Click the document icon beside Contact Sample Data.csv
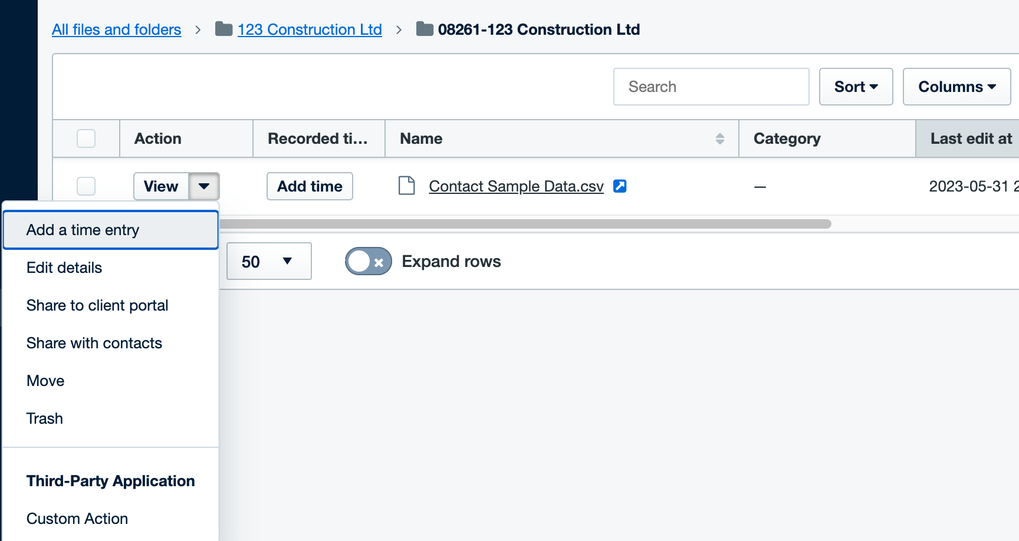1019x541 pixels. [406, 186]
